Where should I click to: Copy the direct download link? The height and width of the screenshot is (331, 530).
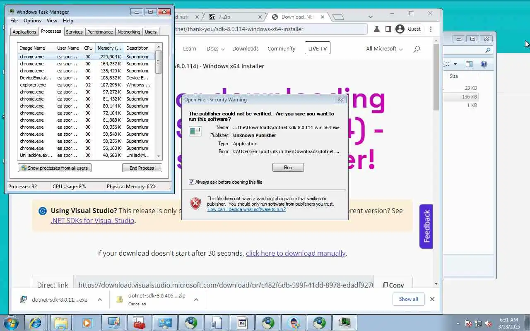(x=393, y=285)
